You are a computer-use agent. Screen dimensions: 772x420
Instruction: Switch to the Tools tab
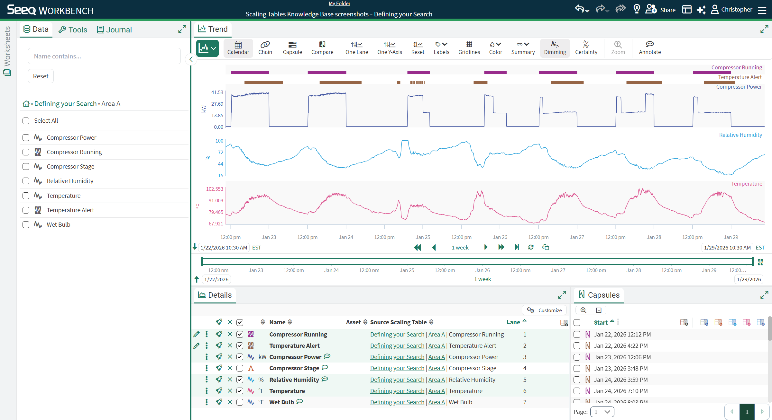[x=73, y=30]
